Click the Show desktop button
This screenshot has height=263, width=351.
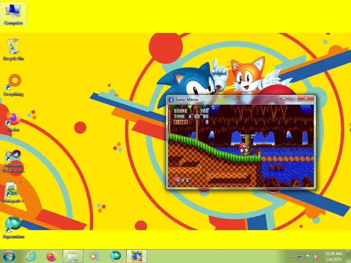click(349, 256)
